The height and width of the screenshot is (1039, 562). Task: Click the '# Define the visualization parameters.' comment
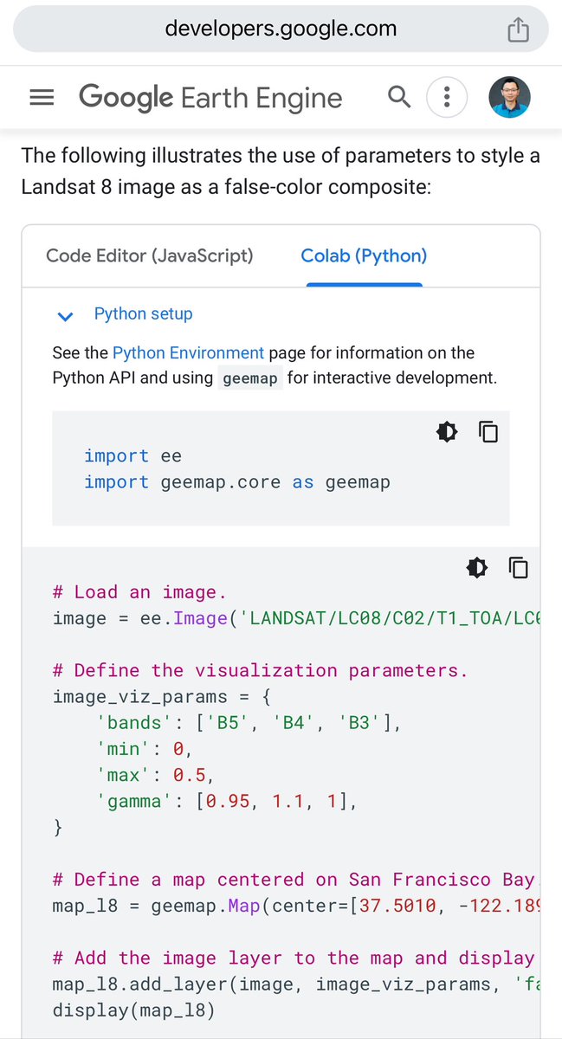[261, 670]
